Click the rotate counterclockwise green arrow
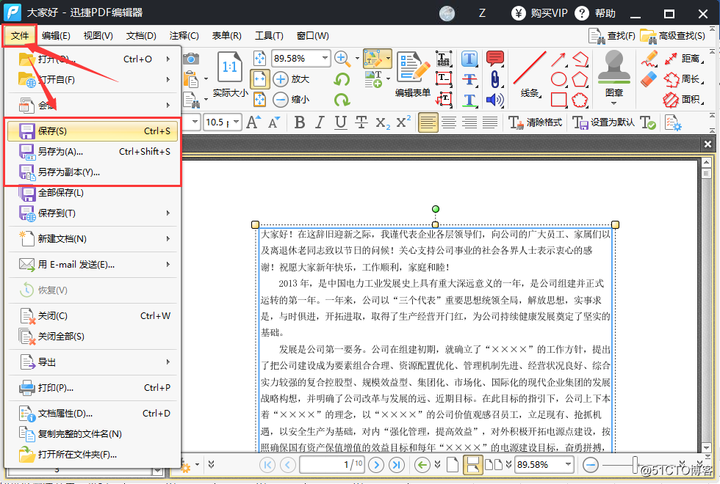720x484 pixels. tap(342, 79)
